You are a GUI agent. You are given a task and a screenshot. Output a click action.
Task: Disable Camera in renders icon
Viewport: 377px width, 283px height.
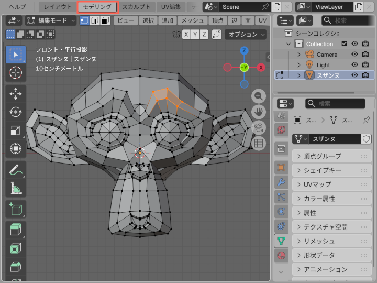click(x=365, y=55)
